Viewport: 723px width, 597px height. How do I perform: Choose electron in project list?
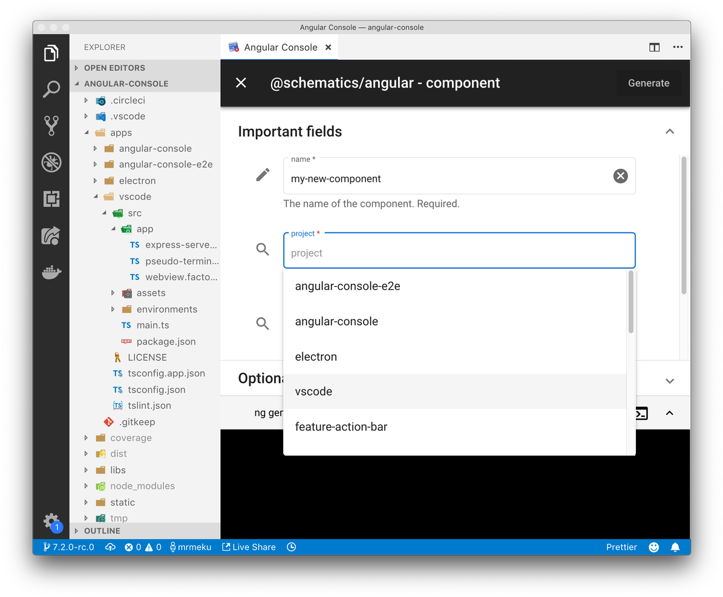click(x=316, y=356)
